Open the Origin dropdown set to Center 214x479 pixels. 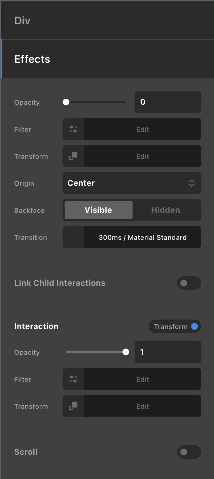pos(132,183)
